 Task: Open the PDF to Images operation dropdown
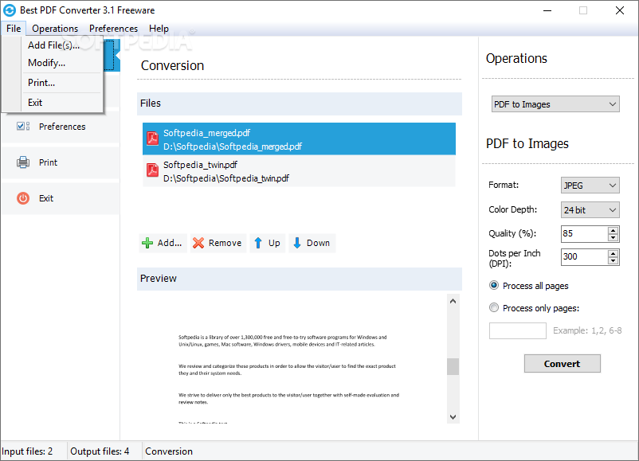tap(555, 104)
